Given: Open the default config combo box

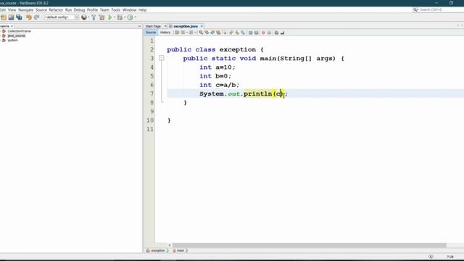Looking at the screenshot, I should (61, 17).
